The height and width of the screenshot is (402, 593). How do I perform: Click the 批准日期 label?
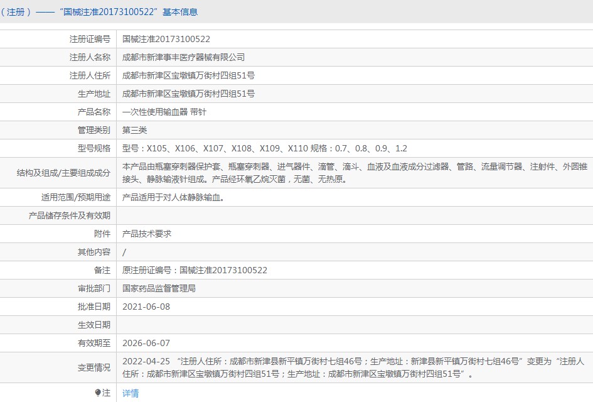pyautogui.click(x=93, y=307)
